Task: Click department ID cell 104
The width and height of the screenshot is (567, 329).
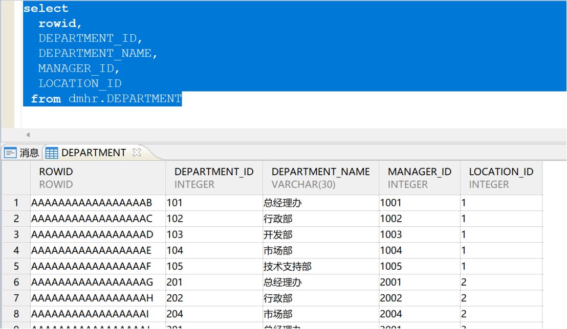Action: (214, 251)
